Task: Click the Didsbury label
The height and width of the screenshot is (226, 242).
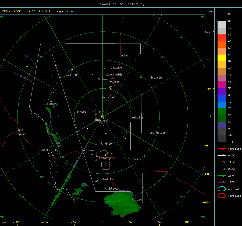Action: pyautogui.click(x=101, y=120)
